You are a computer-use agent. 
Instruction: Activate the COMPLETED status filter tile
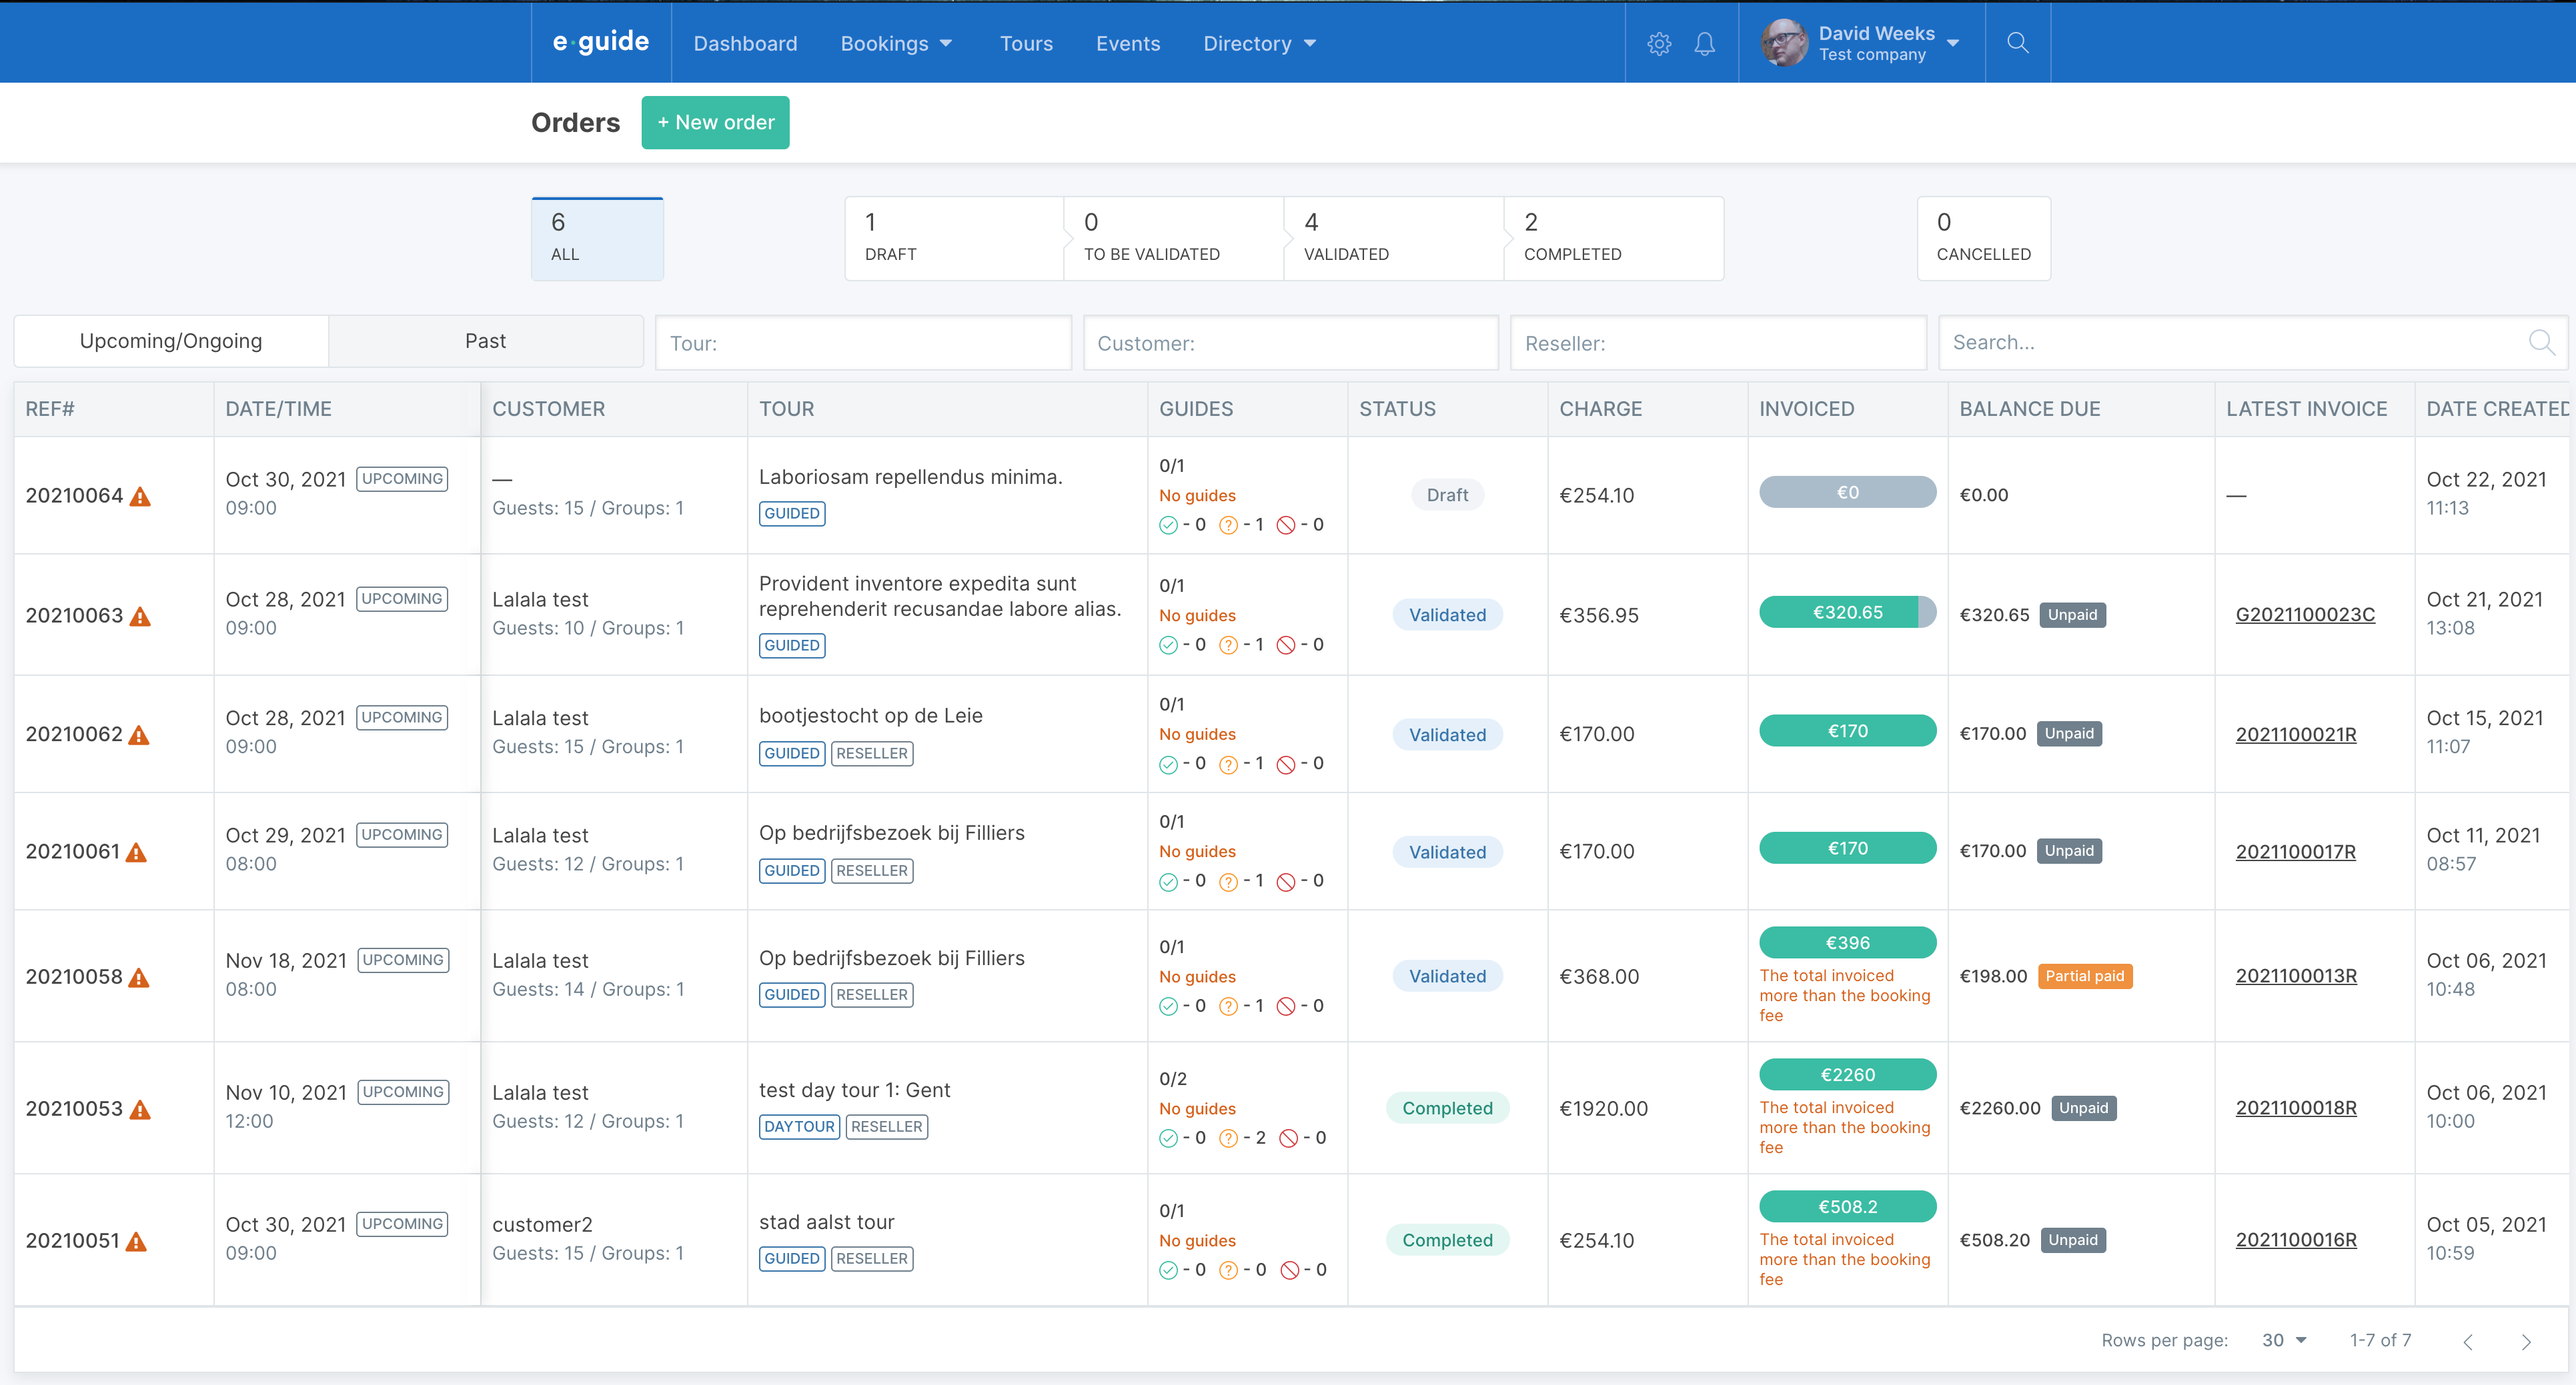coord(1613,238)
